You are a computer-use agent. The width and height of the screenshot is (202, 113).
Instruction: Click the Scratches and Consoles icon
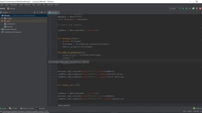(3, 32)
